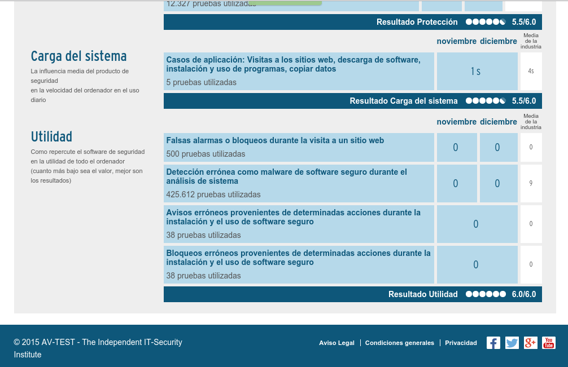Click 'Como repercute el software de seguridad' description
This screenshot has height=367, width=568.
pyautogui.click(x=88, y=166)
